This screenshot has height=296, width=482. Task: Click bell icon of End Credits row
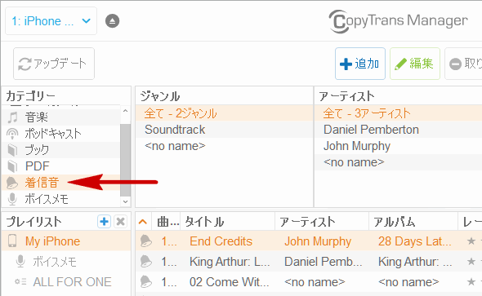coord(146,241)
